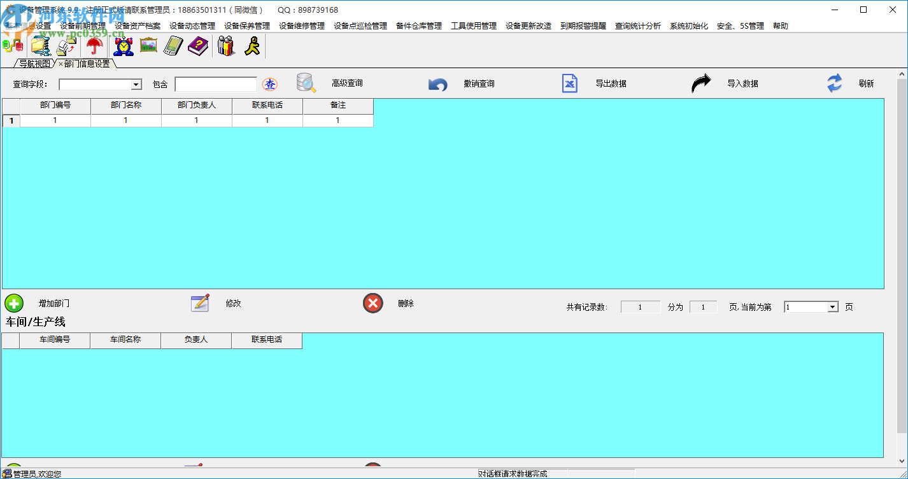Screen dimensions: 908x479
Task: Click the 删除 button label
Action: [x=406, y=303]
